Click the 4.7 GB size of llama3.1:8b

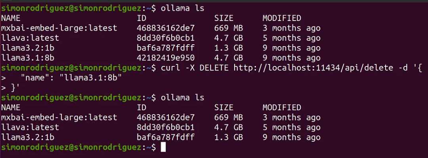point(228,58)
